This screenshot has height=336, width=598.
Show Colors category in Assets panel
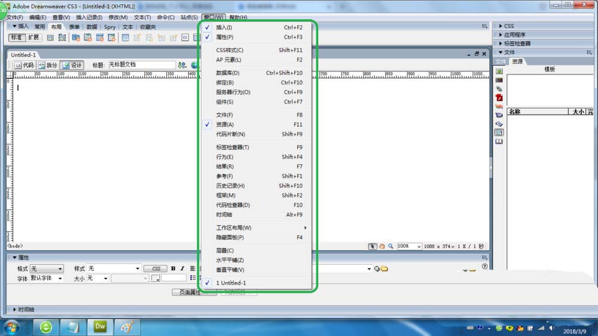tap(499, 80)
